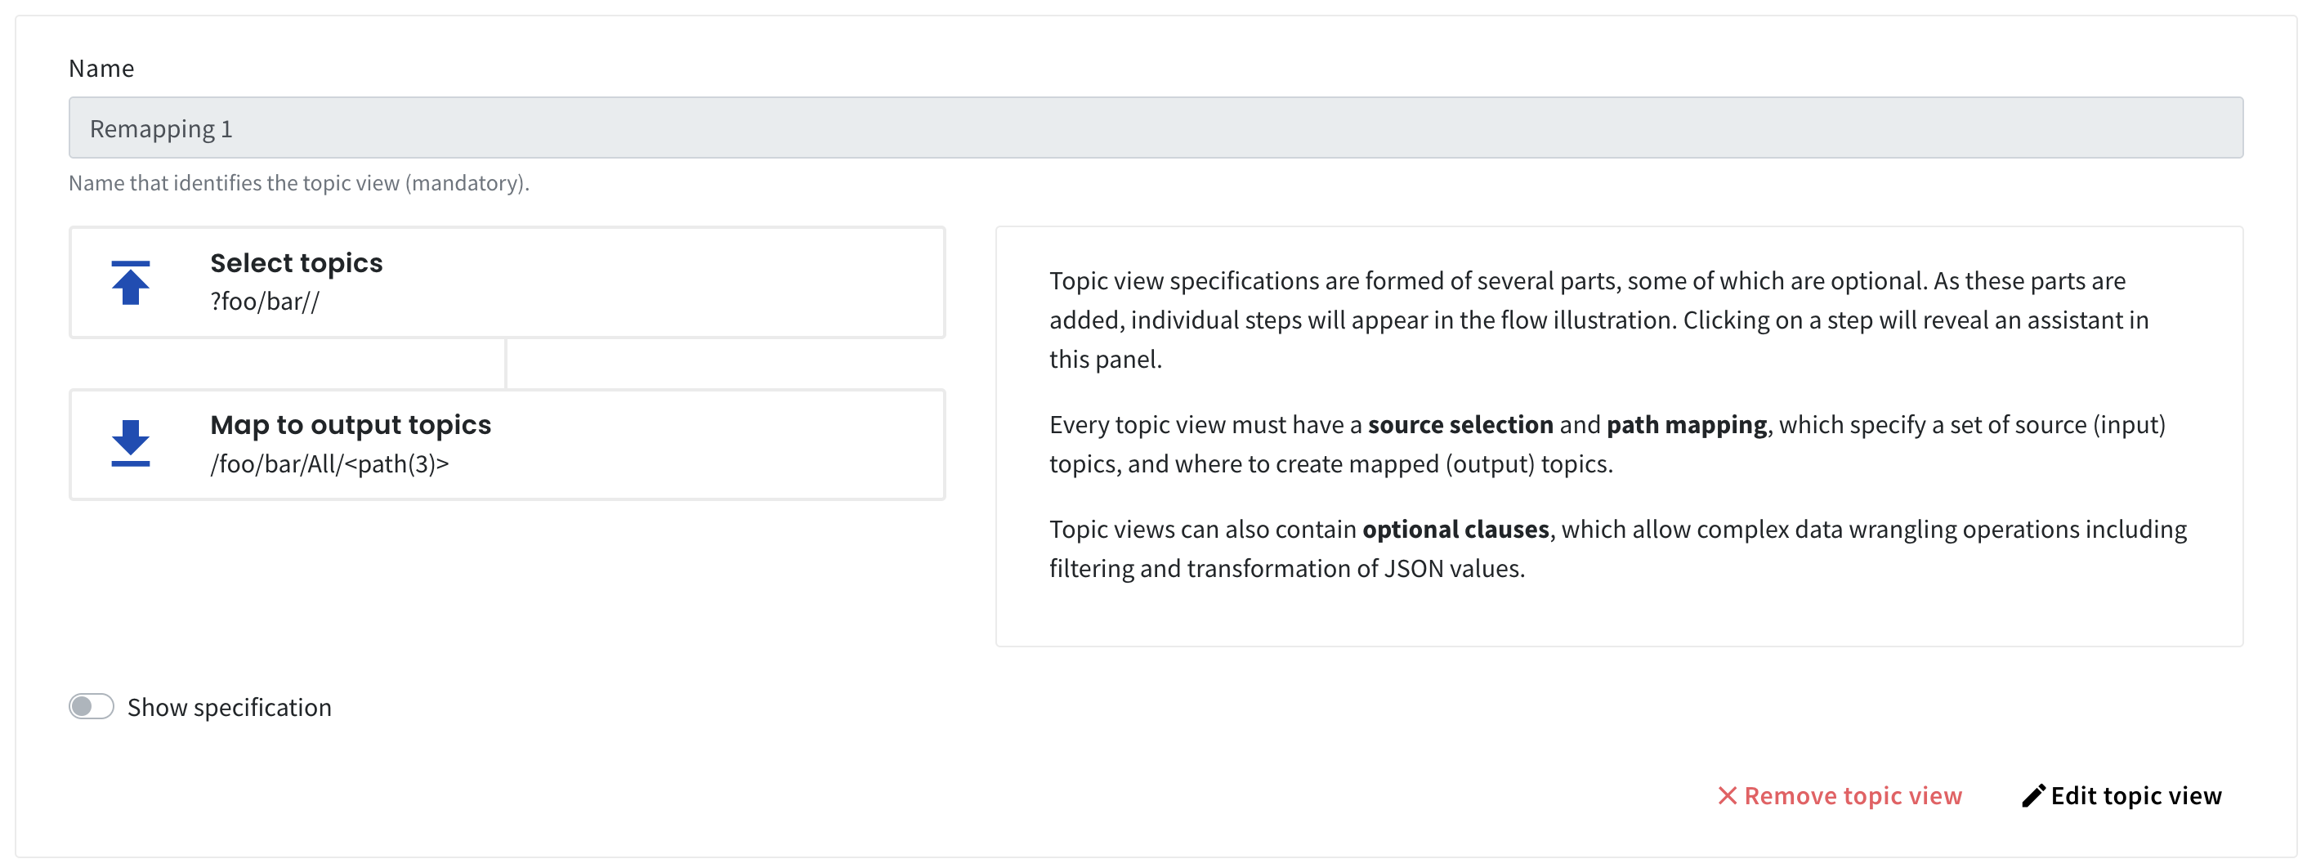The height and width of the screenshot is (868, 2316).
Task: Click the mapping path /foo/bar/All/<path(3)>
Action: tap(330, 464)
